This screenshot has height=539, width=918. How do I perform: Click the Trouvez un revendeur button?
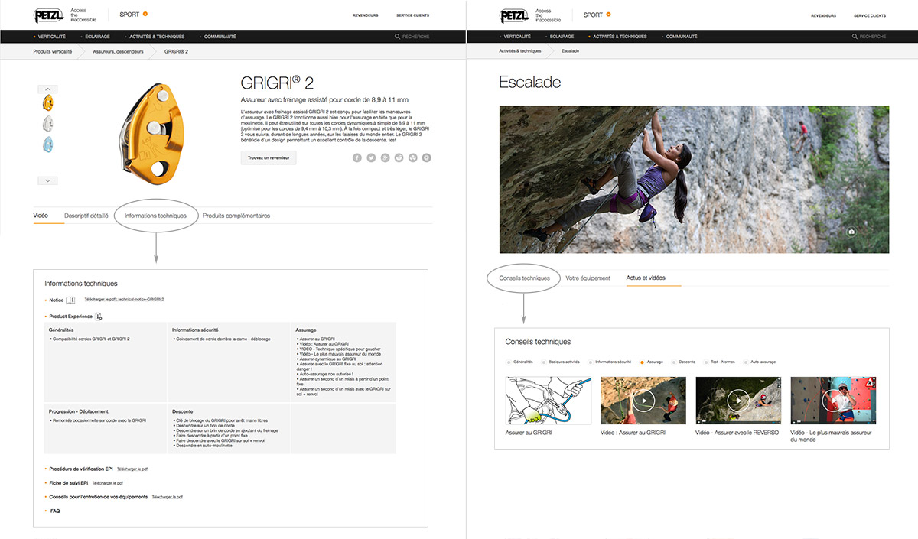pos(269,157)
